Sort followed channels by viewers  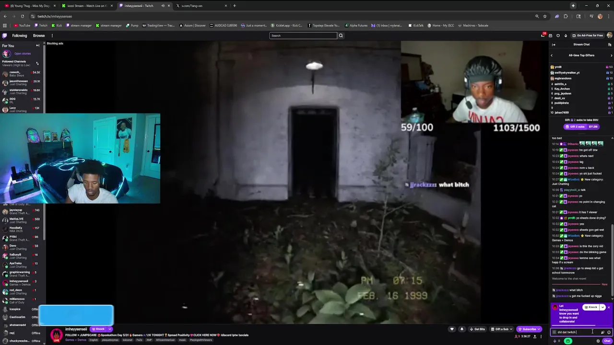click(37, 63)
